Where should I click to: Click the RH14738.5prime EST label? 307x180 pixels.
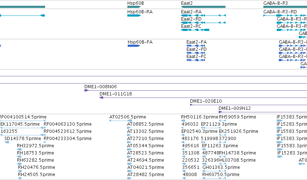point(237,153)
